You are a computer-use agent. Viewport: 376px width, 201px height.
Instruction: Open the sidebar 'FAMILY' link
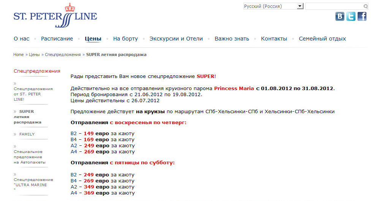coord(27,134)
